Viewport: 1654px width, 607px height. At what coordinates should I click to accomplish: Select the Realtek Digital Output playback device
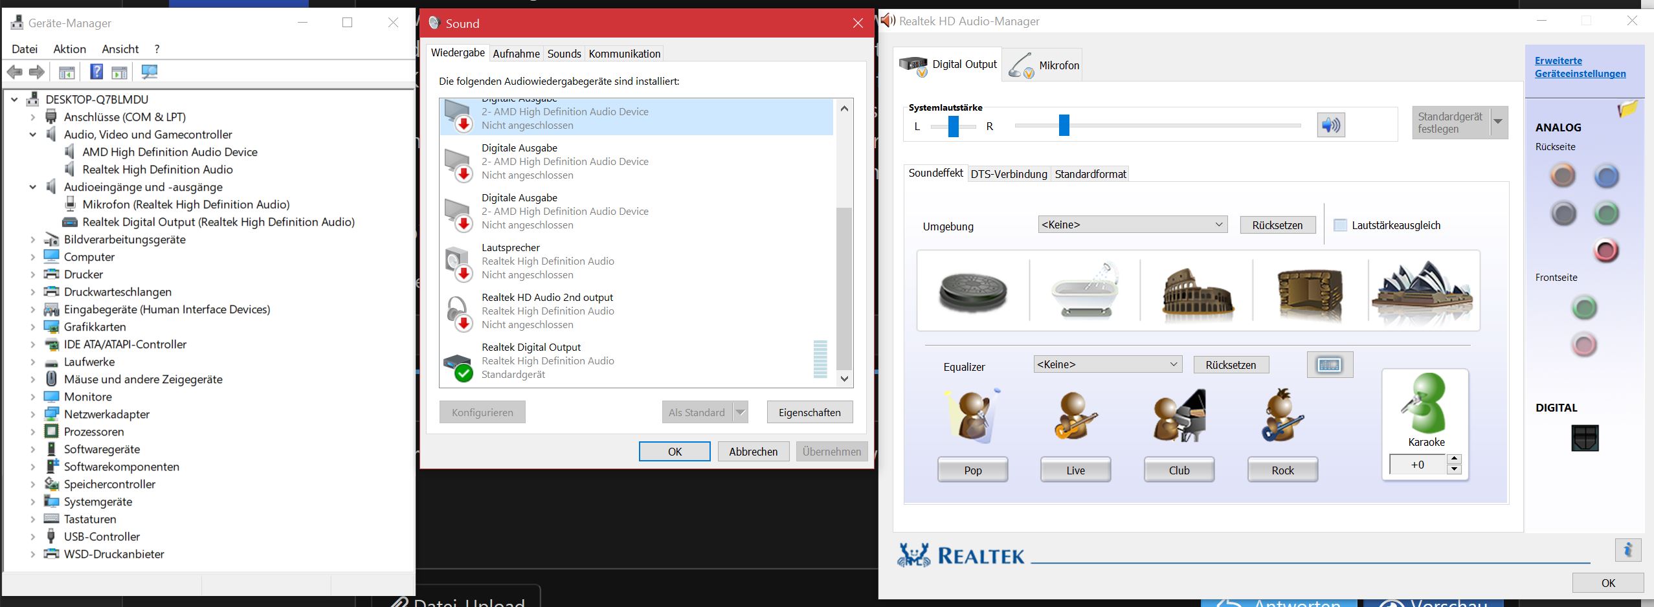coord(635,361)
